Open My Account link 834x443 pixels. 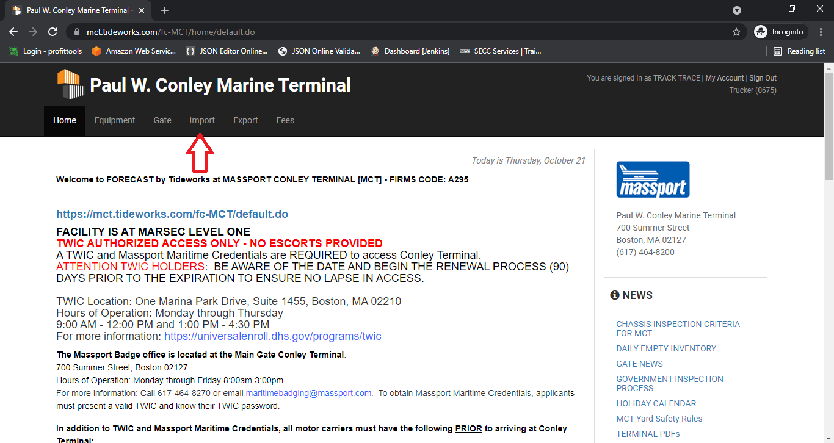pyautogui.click(x=725, y=78)
